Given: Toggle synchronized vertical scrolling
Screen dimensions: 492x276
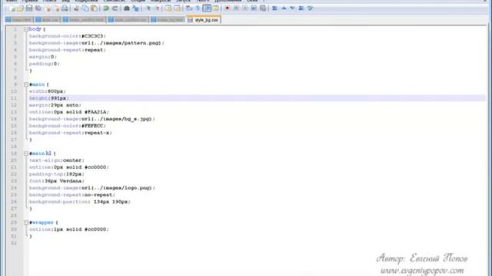Looking at the screenshot, I should coord(168,8).
